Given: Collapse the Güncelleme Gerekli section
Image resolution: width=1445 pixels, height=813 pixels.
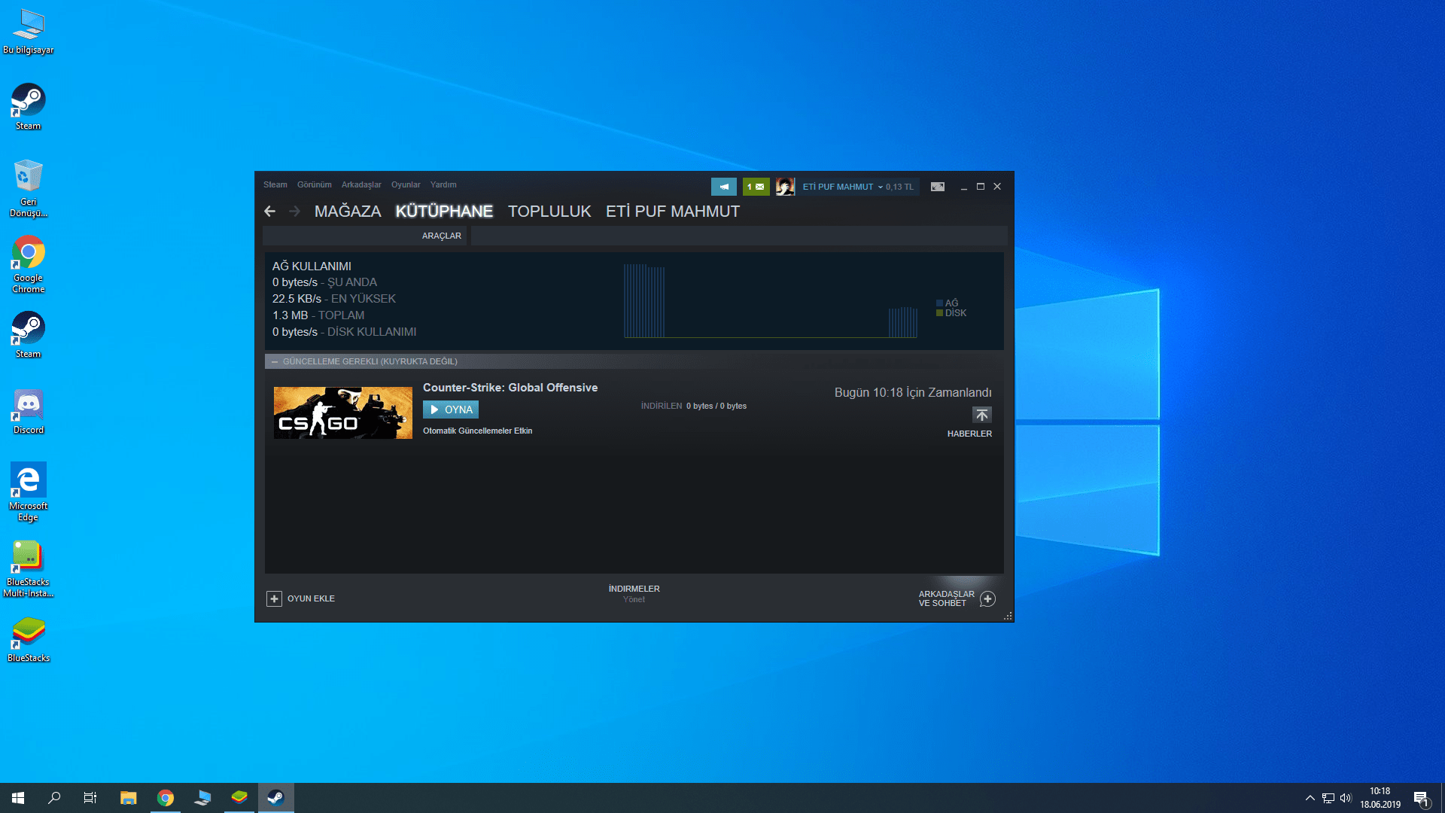Looking at the screenshot, I should tap(275, 361).
